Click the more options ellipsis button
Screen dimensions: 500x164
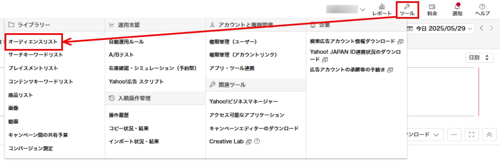(454, 135)
